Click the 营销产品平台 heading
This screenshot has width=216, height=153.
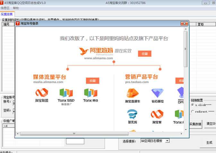pos(142,77)
